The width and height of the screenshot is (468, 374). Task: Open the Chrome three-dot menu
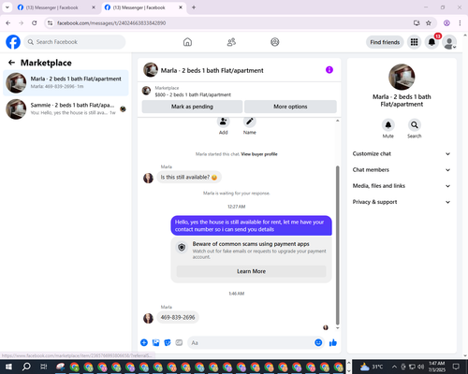(x=460, y=23)
